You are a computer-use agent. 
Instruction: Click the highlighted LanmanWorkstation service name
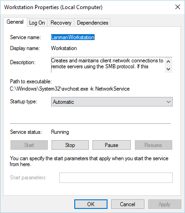[73, 37]
